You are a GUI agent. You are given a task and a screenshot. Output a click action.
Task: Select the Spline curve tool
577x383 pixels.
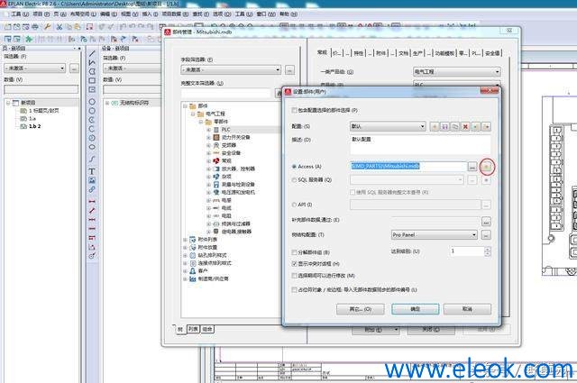(92, 159)
